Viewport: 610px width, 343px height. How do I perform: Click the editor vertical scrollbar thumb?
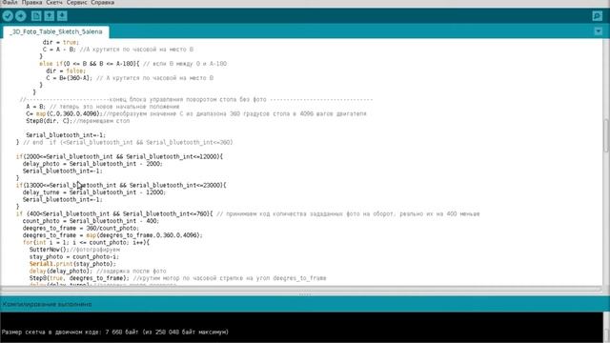[606, 136]
